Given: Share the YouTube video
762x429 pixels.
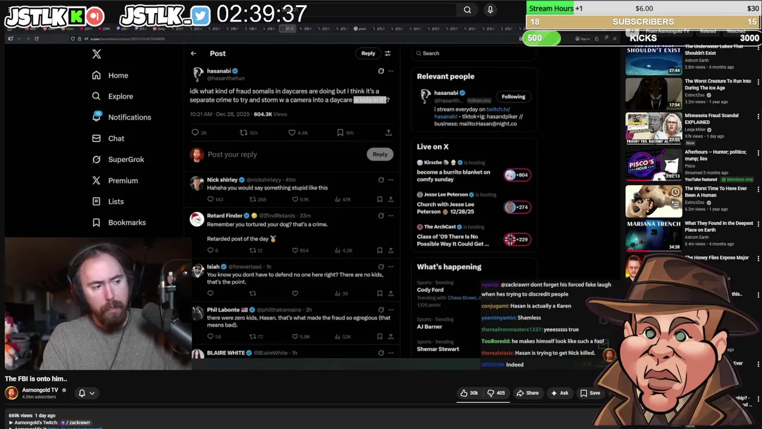Looking at the screenshot, I should pos(527,393).
